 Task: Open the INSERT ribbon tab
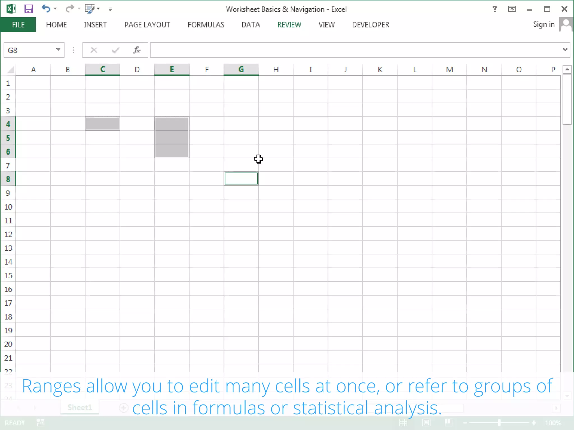tap(95, 25)
